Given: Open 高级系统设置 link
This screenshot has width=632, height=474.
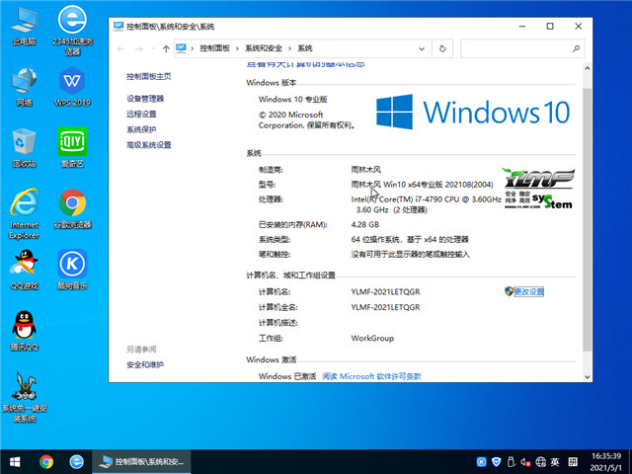Looking at the screenshot, I should 149,145.
